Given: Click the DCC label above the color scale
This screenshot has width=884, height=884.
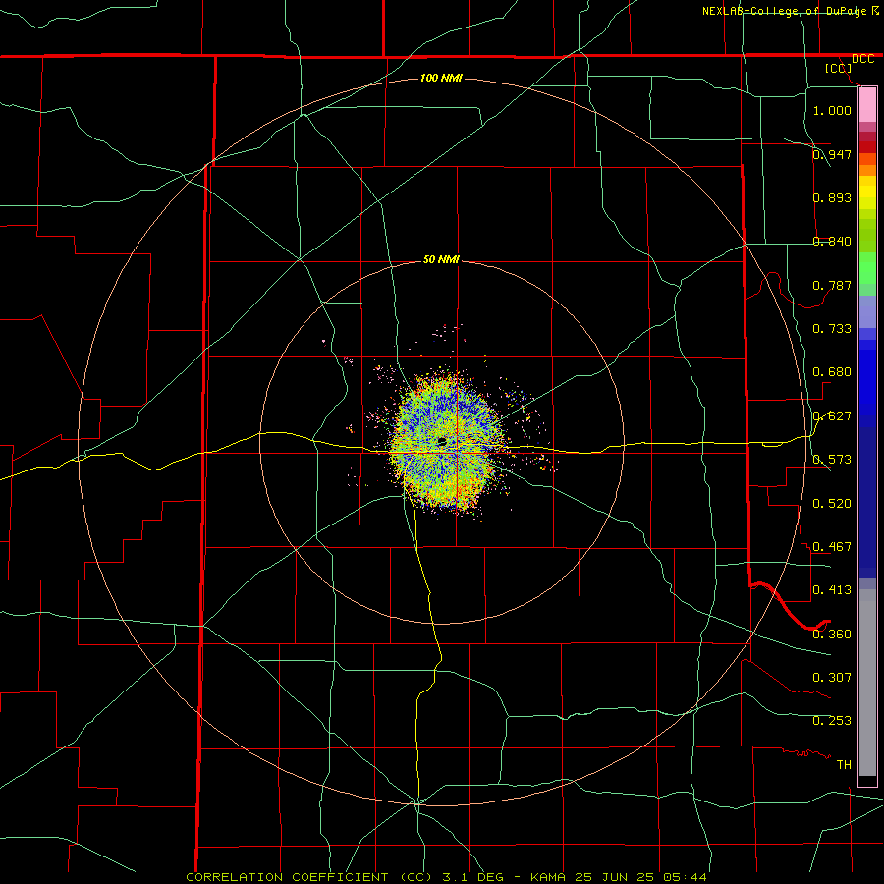Looking at the screenshot, I should coord(862,59).
